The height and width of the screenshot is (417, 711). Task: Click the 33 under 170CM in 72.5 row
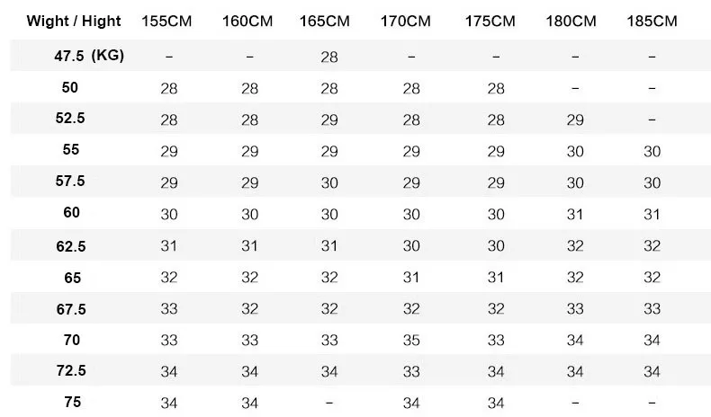click(x=411, y=372)
